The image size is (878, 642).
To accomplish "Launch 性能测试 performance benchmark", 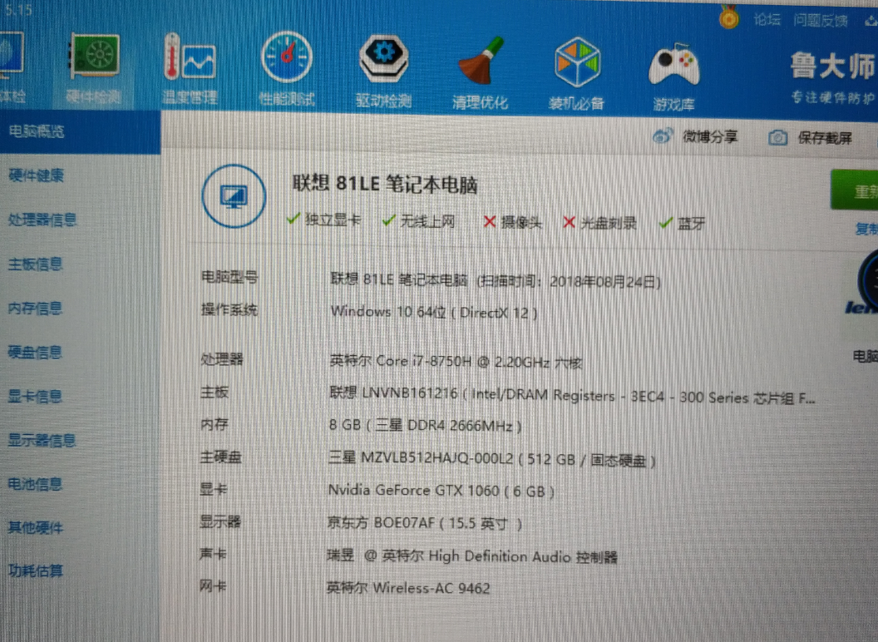I will pyautogui.click(x=286, y=71).
